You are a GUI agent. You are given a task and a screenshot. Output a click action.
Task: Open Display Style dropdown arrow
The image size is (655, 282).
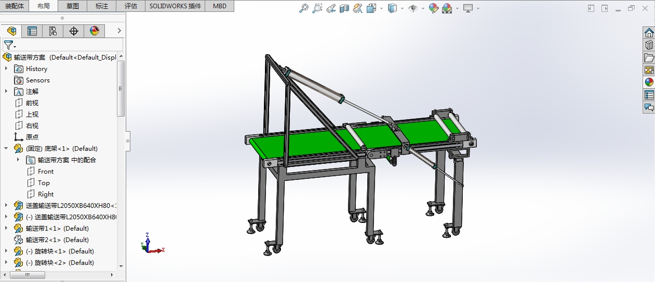click(402, 9)
